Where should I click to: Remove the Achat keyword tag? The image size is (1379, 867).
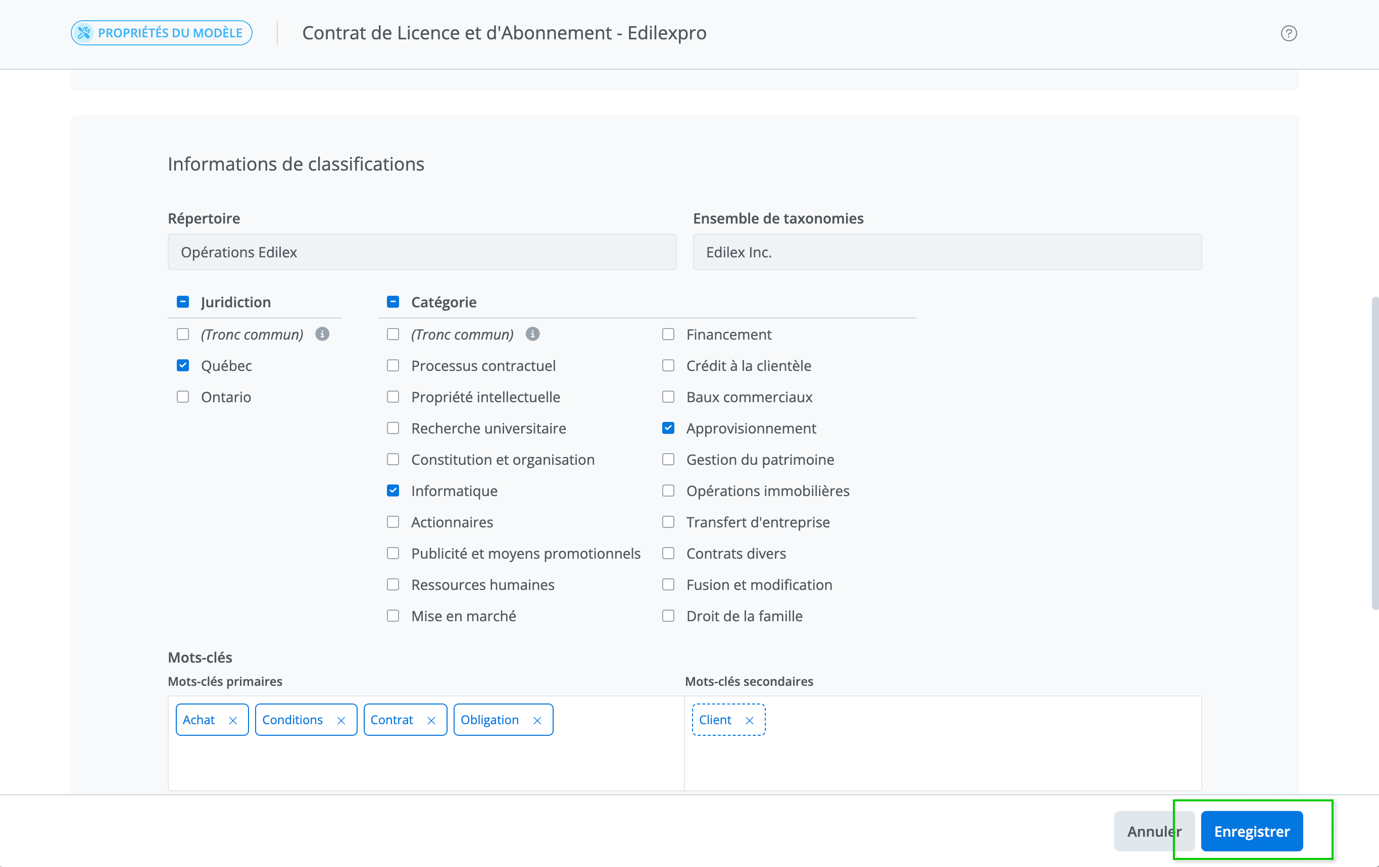click(233, 721)
